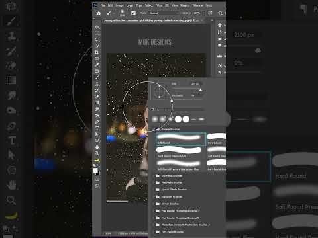Toggle Quick Mask mode
Viewport: 318px width, 238px height.
click(x=97, y=180)
